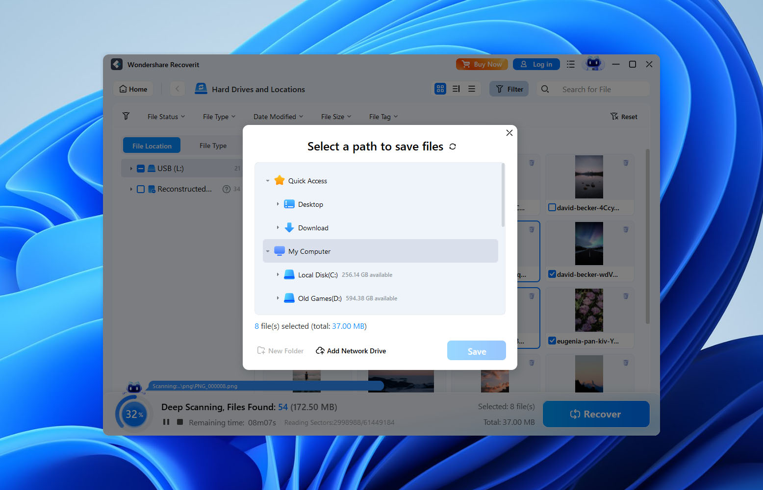Click the 32% scan progress circle
The image size is (763, 490).
pyautogui.click(x=134, y=414)
